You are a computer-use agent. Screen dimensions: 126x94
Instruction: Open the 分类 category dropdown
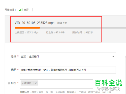(68, 56)
